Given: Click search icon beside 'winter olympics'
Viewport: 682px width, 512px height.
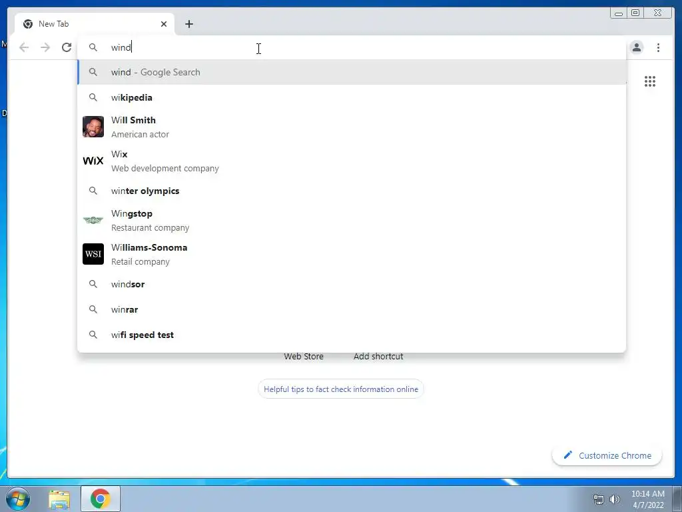Looking at the screenshot, I should 93,191.
